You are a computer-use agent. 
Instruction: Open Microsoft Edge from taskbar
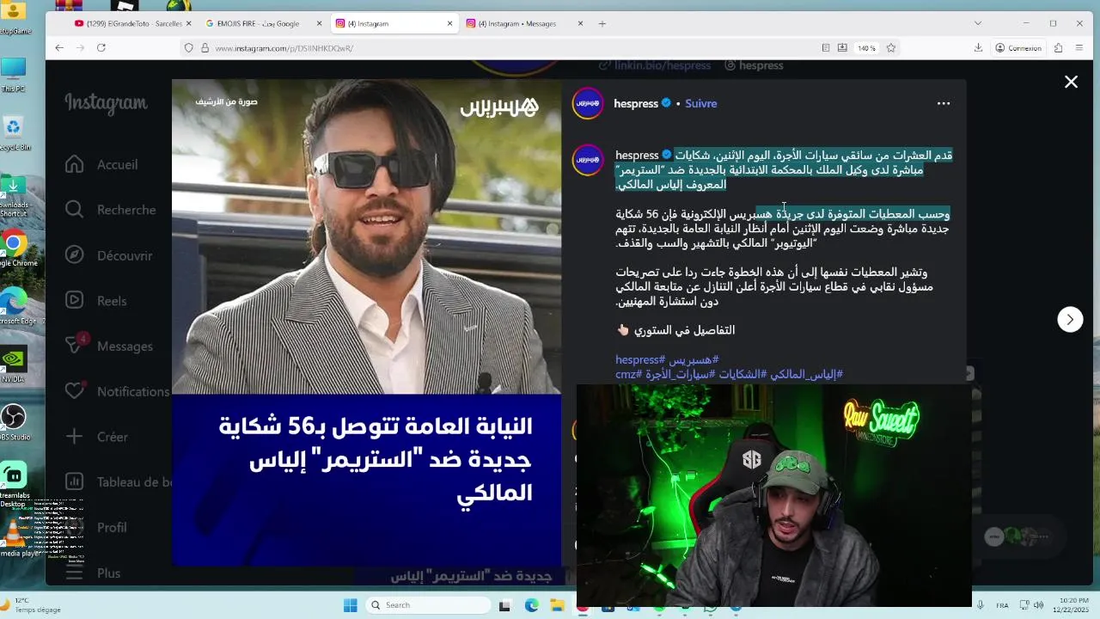(531, 605)
